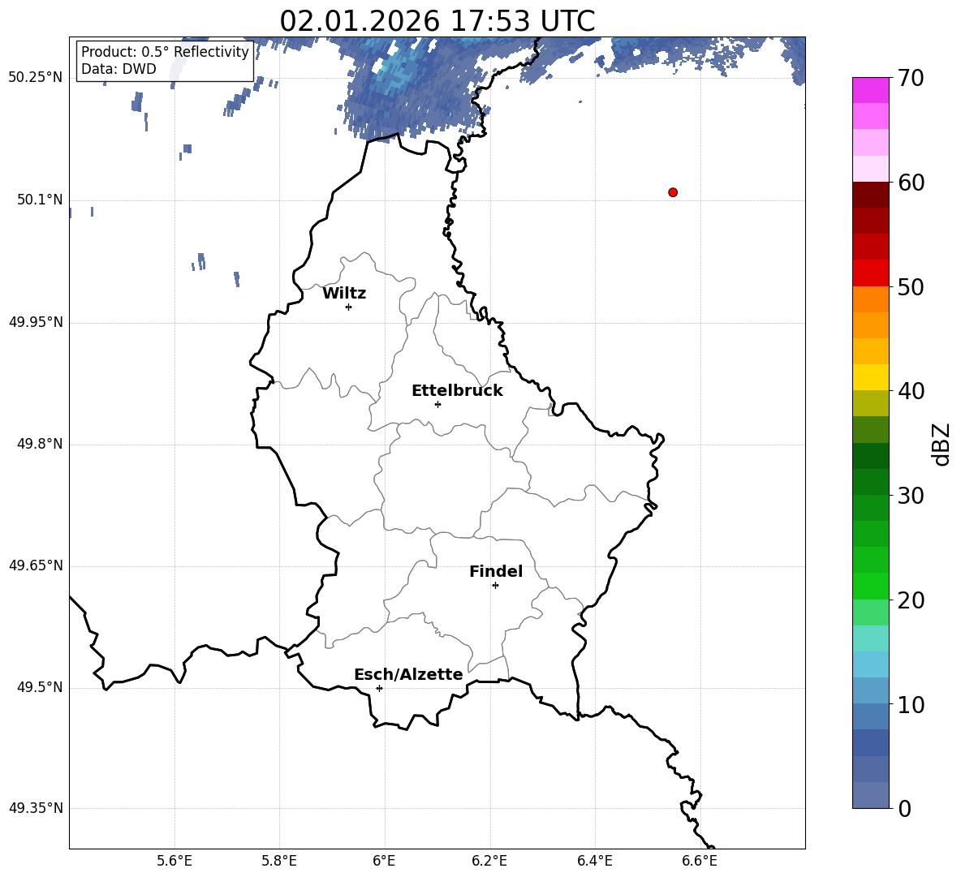The width and height of the screenshot is (961, 877).
Task: Click the 6°E longitude label
Action: 384,861
